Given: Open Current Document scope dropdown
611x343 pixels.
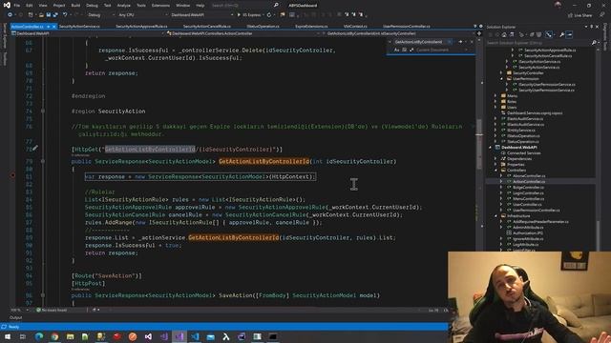Looking at the screenshot, I should [442, 50].
